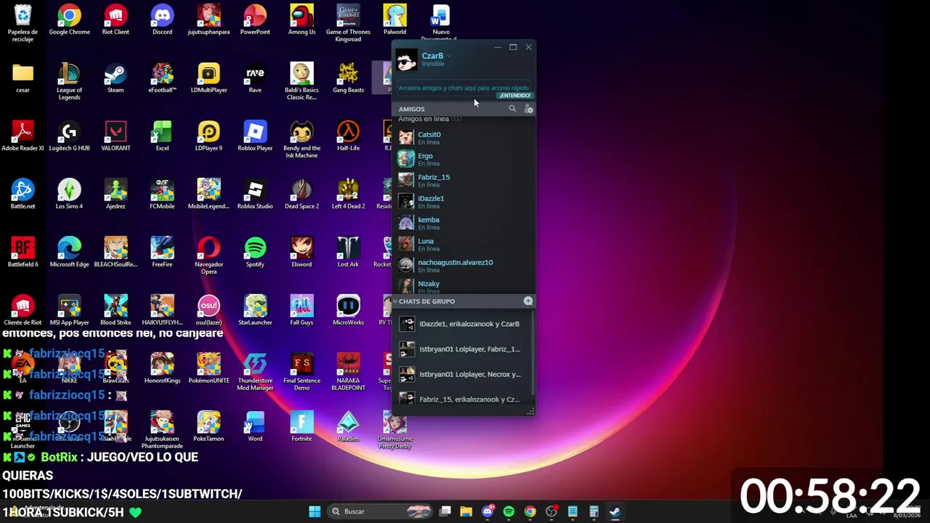
Task: Select friend Fabriz_15 in list
Action: coord(465,179)
